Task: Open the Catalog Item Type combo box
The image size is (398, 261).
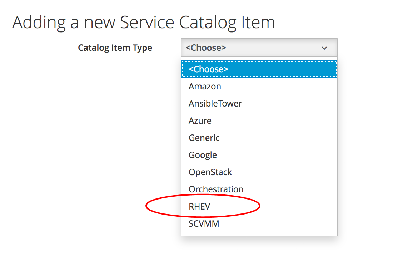Action: click(259, 48)
